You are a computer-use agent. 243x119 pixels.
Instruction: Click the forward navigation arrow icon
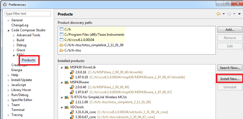point(229,14)
